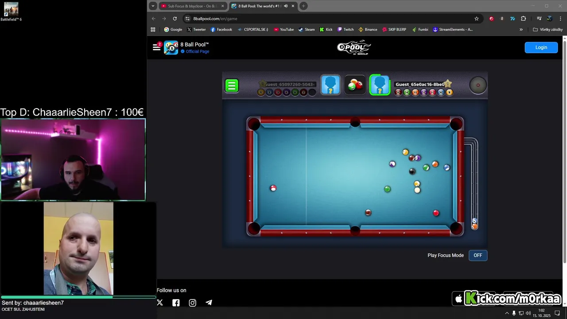
Task: Open the Tweeter bookmark
Action: pos(196,30)
